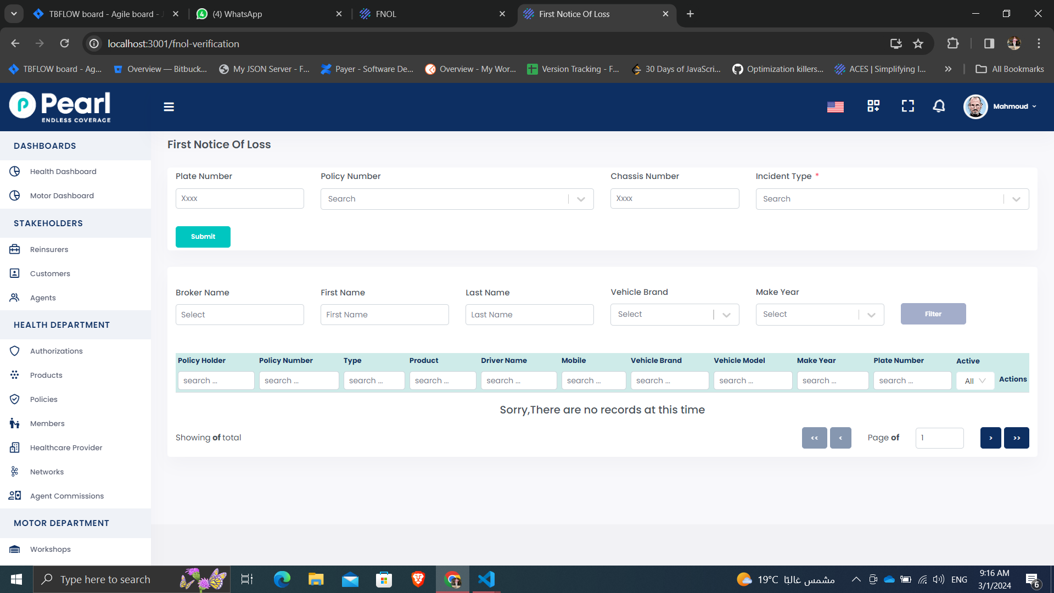The height and width of the screenshot is (593, 1054).
Task: Click the hamburger menu icon in header
Action: [x=169, y=107]
